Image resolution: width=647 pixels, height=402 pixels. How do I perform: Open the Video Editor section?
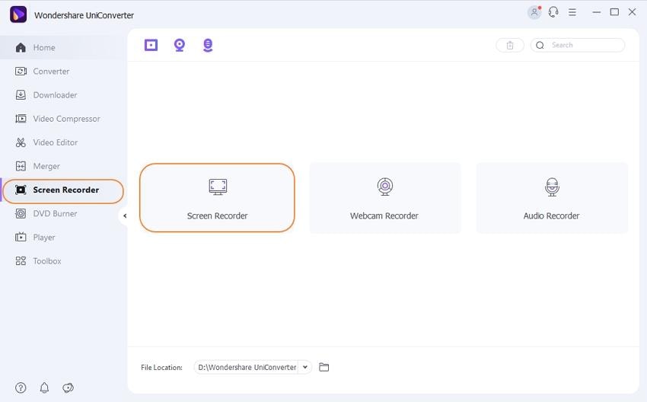(62, 142)
